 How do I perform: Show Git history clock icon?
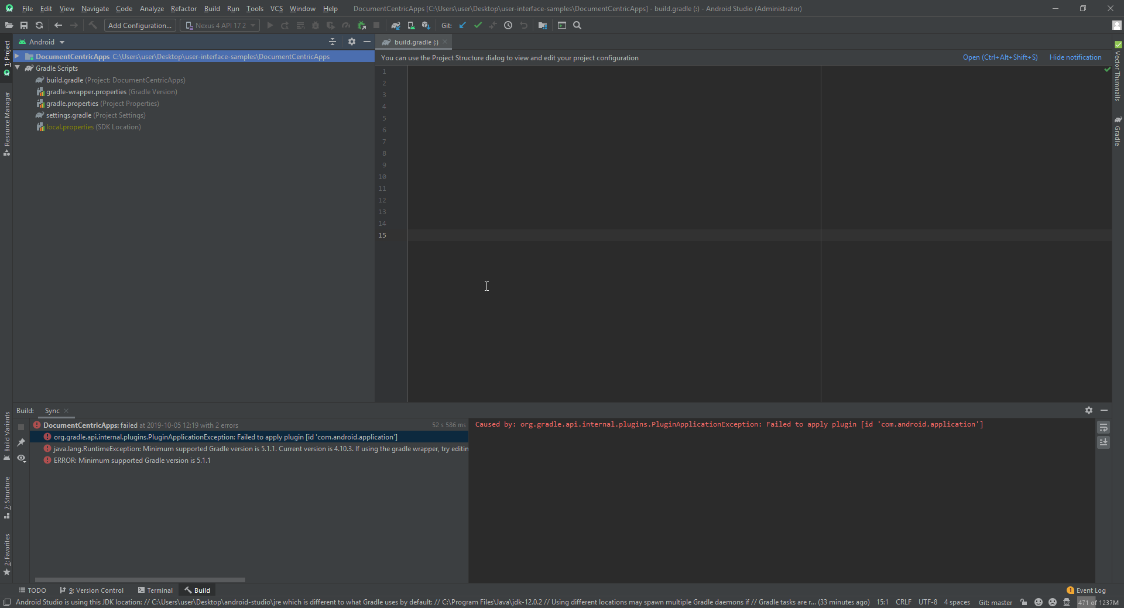tap(508, 25)
